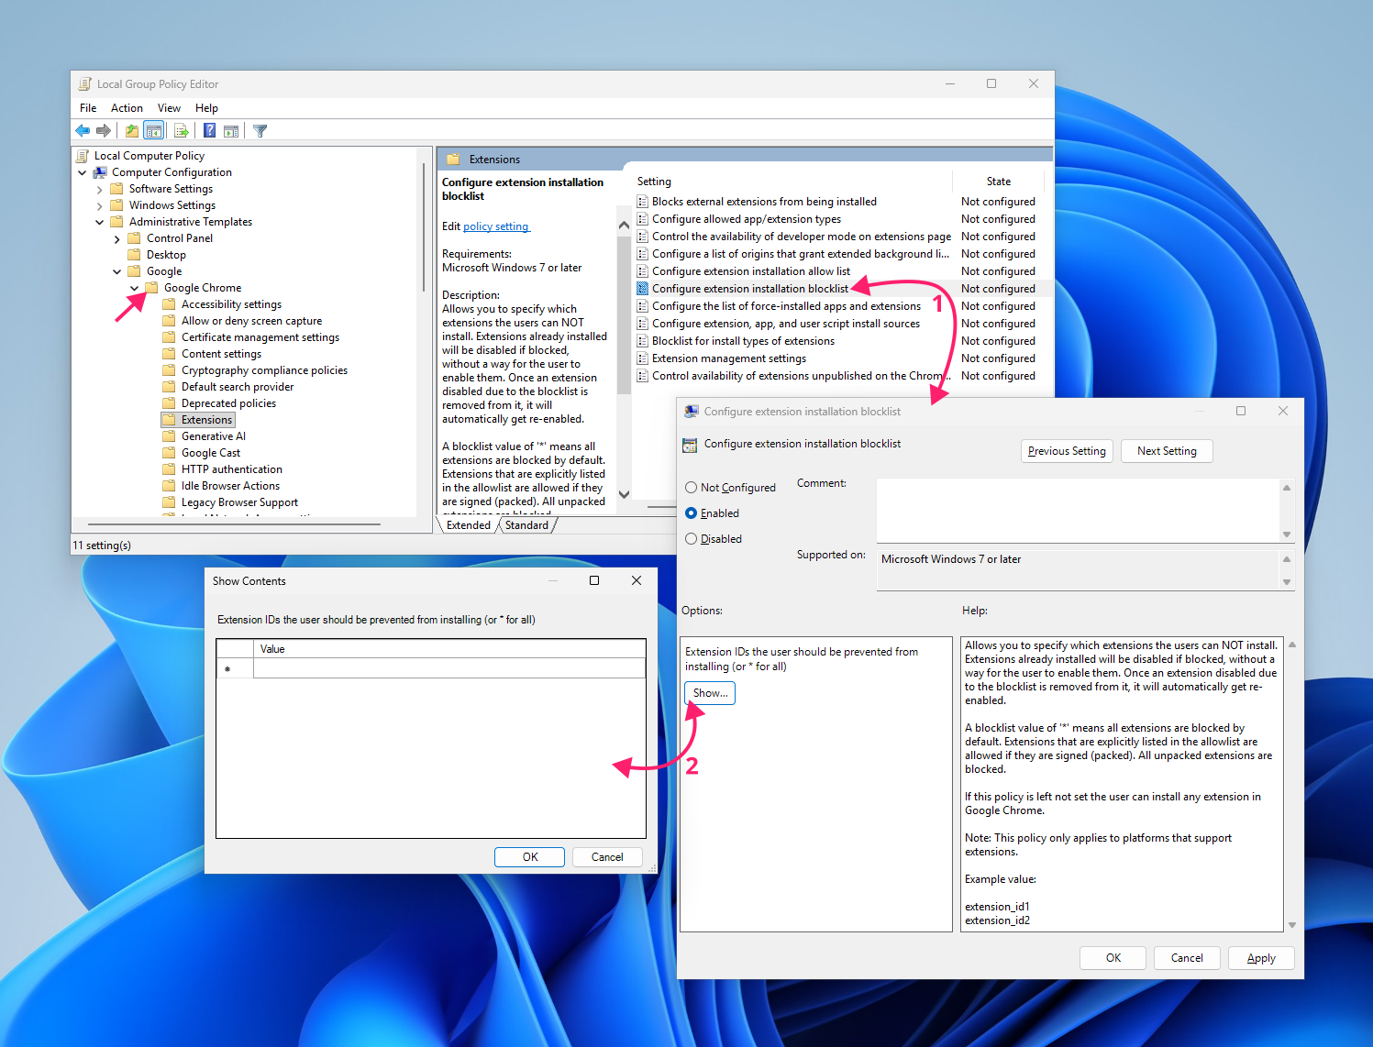Click the Filter funnel toolbar icon
This screenshot has width=1373, height=1047.
[260, 131]
